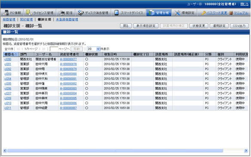Click the パスワード変更 link

tap(217, 13)
